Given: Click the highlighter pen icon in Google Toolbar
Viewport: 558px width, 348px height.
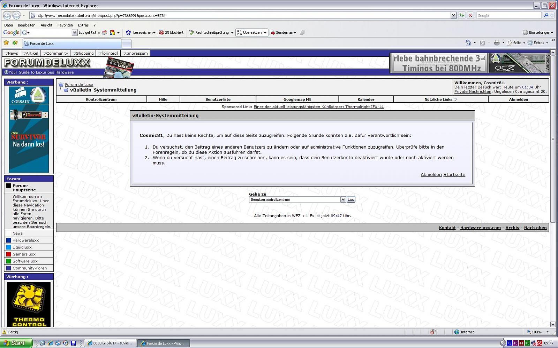Looking at the screenshot, I should [x=302, y=32].
